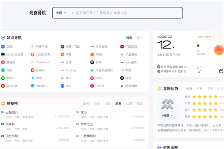
Task: Click the 爱奇艺 site icon
Action: click(3, 78)
